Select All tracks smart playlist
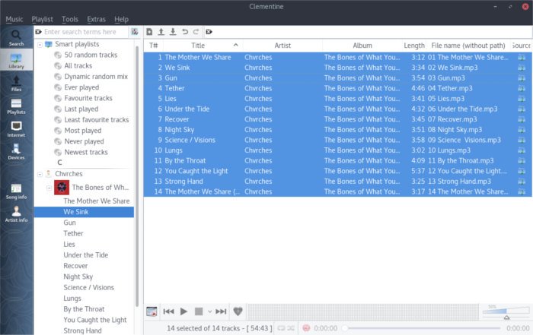Image resolution: width=533 pixels, height=335 pixels. coord(78,66)
